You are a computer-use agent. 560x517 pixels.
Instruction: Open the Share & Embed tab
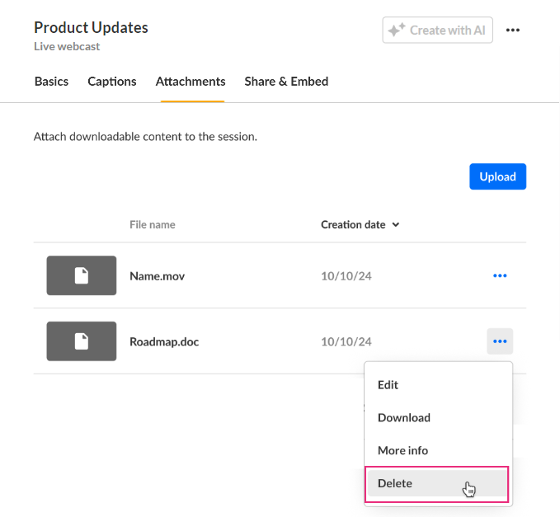click(x=286, y=82)
